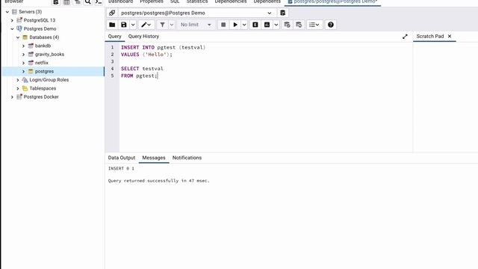
Task: Select the Tablespaces tree item
Action: tap(43, 88)
